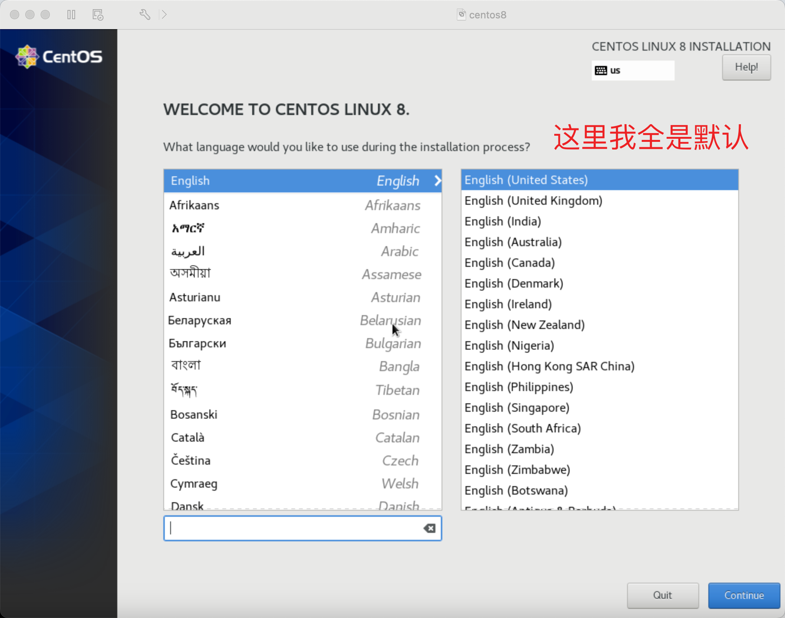Click the forward arrow toolbar icon
Image resolution: width=785 pixels, height=618 pixels.
click(x=164, y=15)
